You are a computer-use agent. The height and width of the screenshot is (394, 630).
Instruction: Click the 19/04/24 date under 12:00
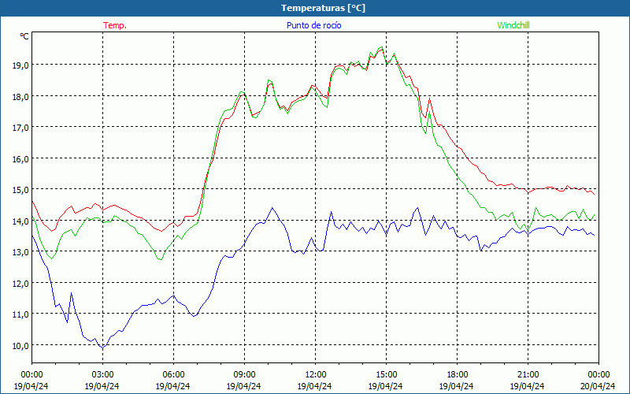coord(316,386)
